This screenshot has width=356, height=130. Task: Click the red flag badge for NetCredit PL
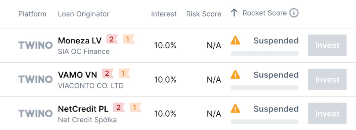(119, 108)
